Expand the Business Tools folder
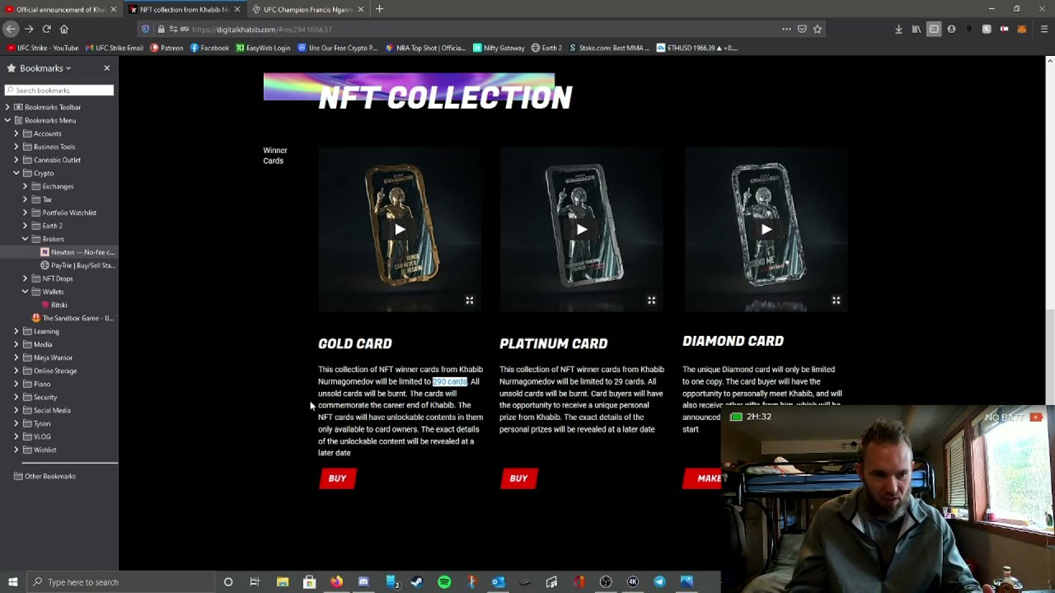This screenshot has height=593, width=1055. (x=16, y=147)
